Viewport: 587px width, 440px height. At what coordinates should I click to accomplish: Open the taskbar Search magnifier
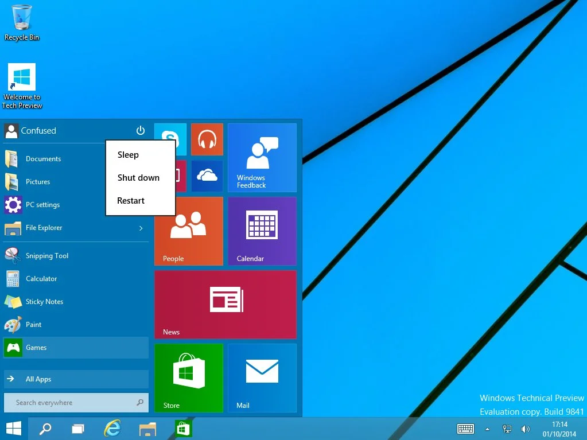pyautogui.click(x=45, y=429)
